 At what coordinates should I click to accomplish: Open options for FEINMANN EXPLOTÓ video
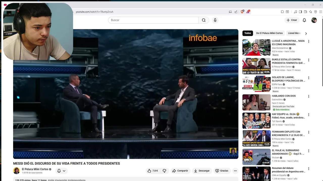[308, 132]
